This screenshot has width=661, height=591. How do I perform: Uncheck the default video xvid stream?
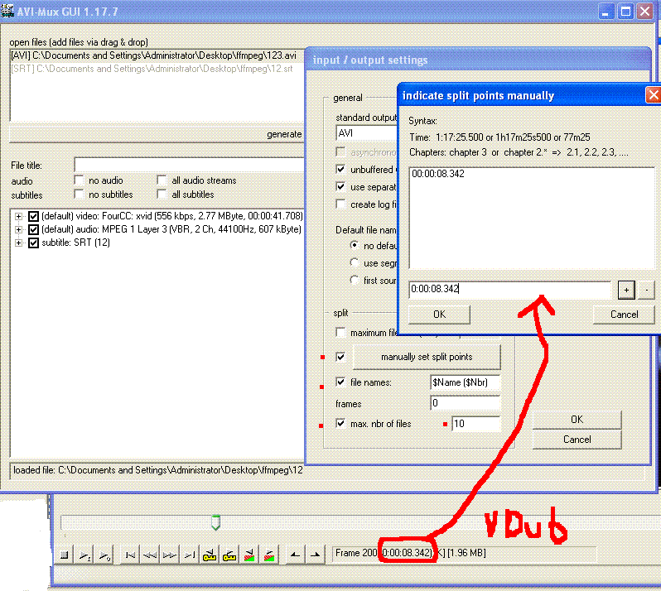[x=33, y=217]
